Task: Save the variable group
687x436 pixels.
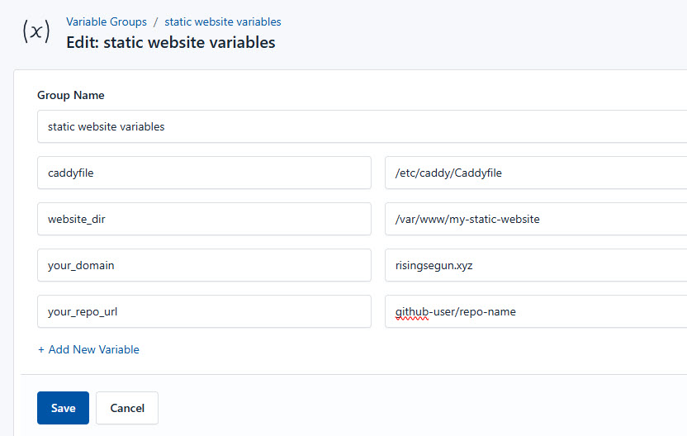Action: [63, 408]
